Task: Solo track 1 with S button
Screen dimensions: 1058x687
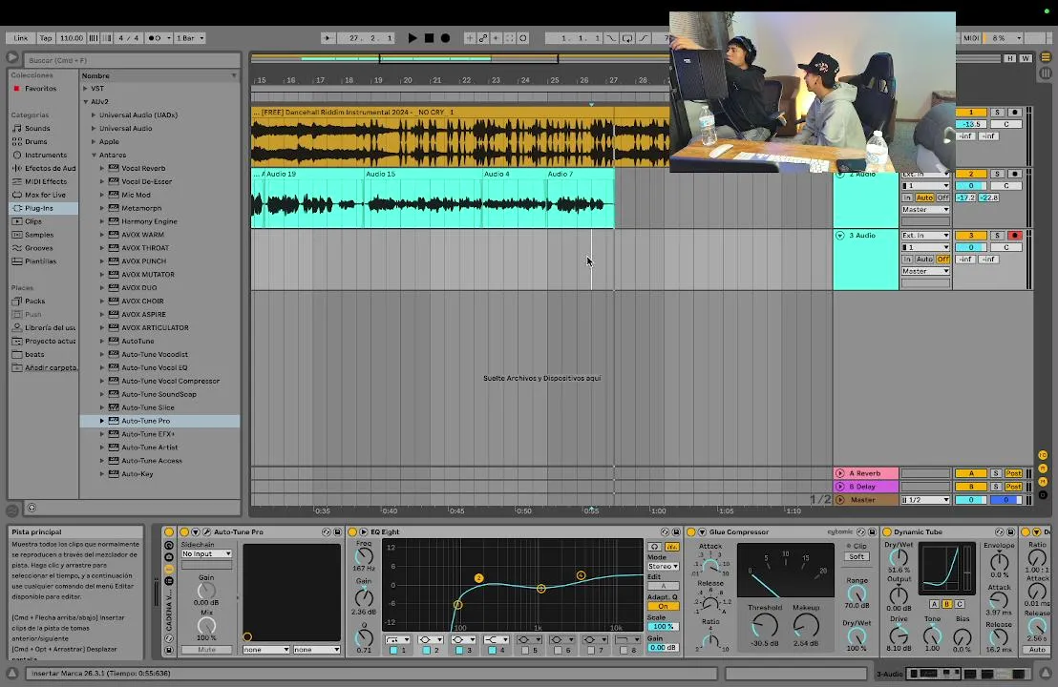Action: point(997,113)
